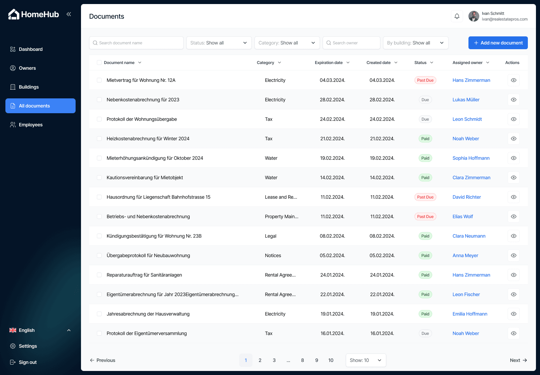
Task: Click the Employees people icon
Action: pos(13,125)
